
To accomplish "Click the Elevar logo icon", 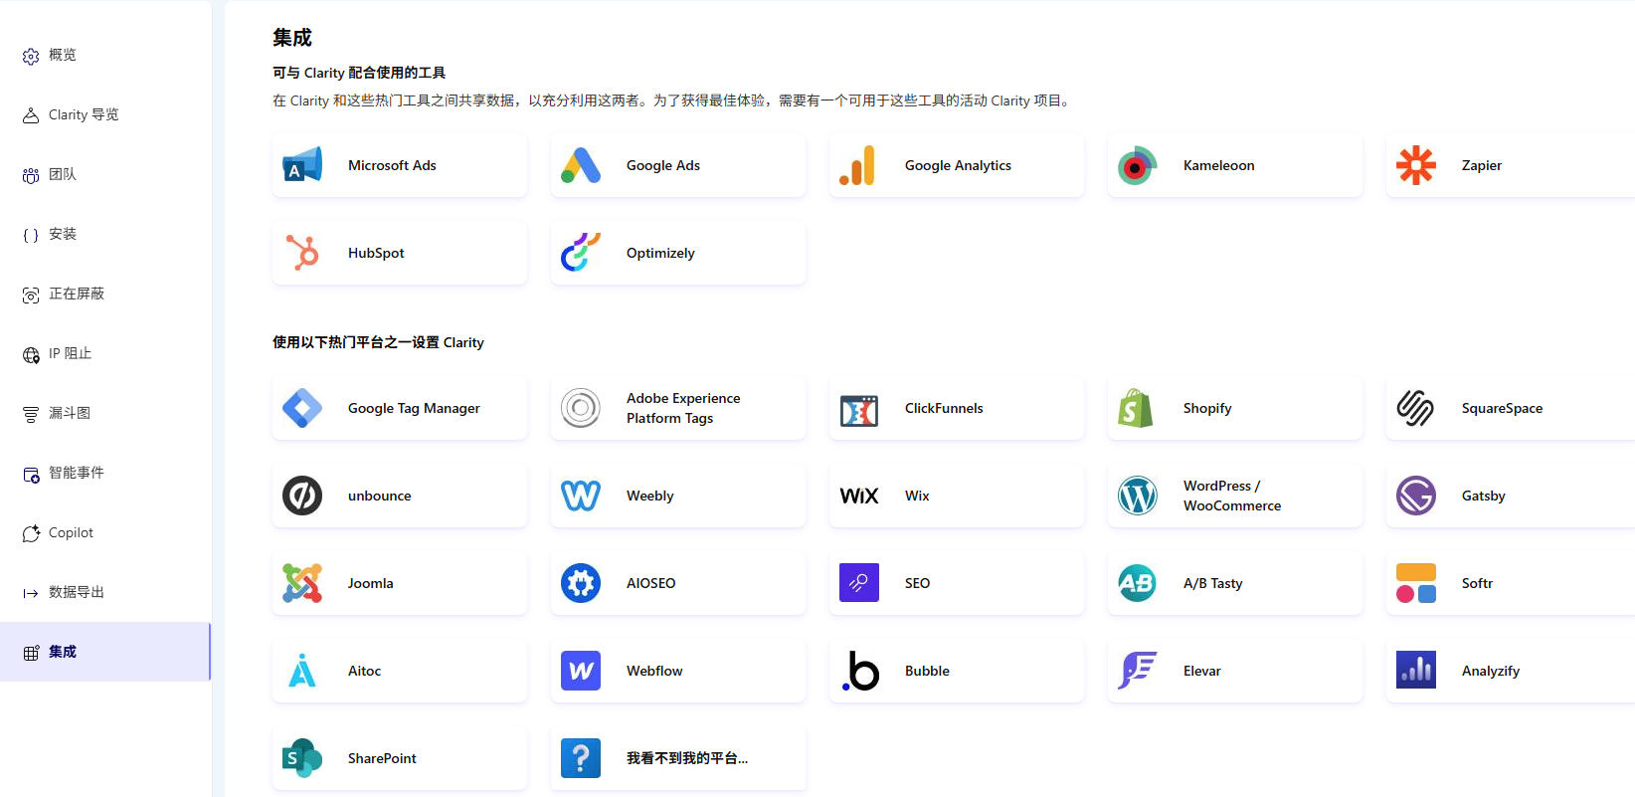I will (1138, 671).
